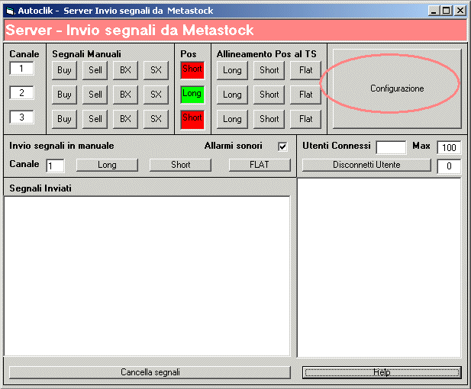Click Sell button for channel 2
Image resolution: width=471 pixels, height=389 pixels.
point(95,95)
